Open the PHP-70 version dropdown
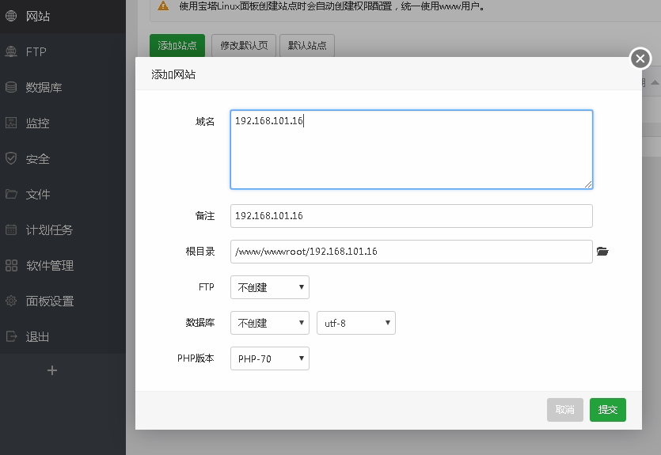 270,358
